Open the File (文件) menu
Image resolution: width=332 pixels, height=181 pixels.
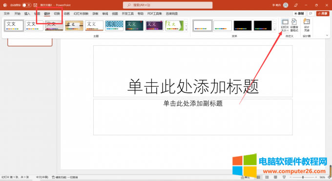point(7,14)
